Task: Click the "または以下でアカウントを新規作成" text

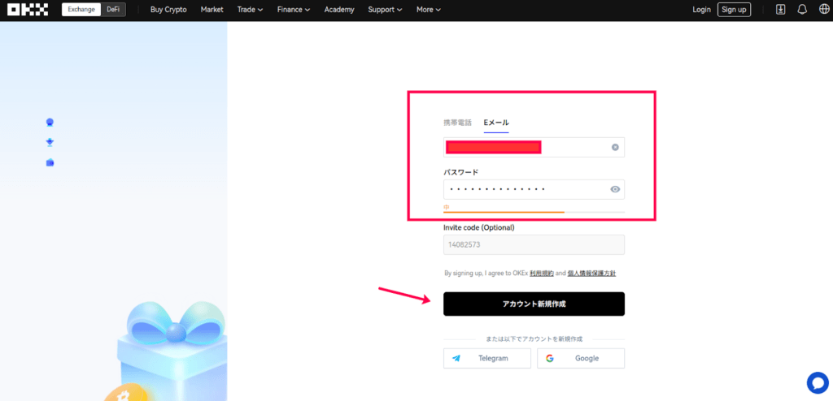Action: (x=534, y=339)
